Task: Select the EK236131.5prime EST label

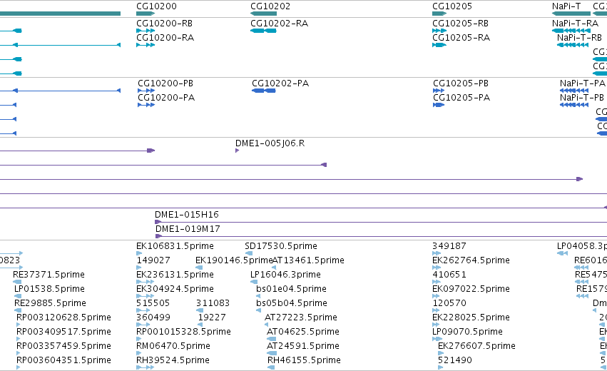Action: 175,275
